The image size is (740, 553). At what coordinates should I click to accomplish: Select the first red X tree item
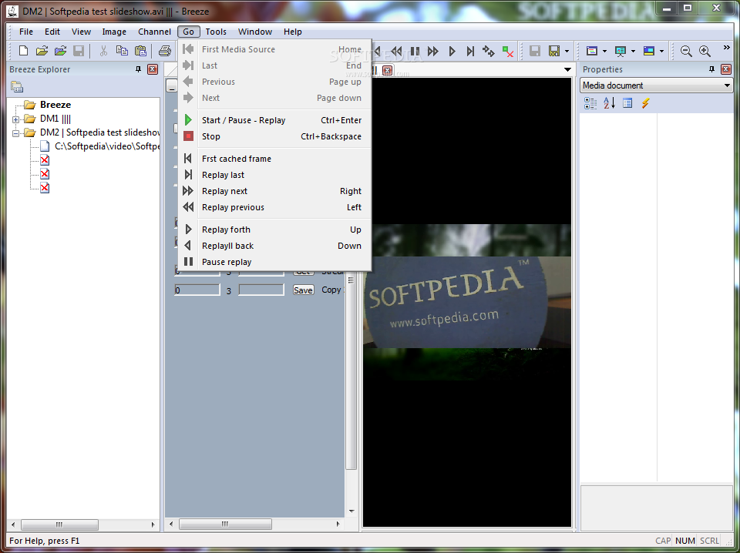coord(45,160)
